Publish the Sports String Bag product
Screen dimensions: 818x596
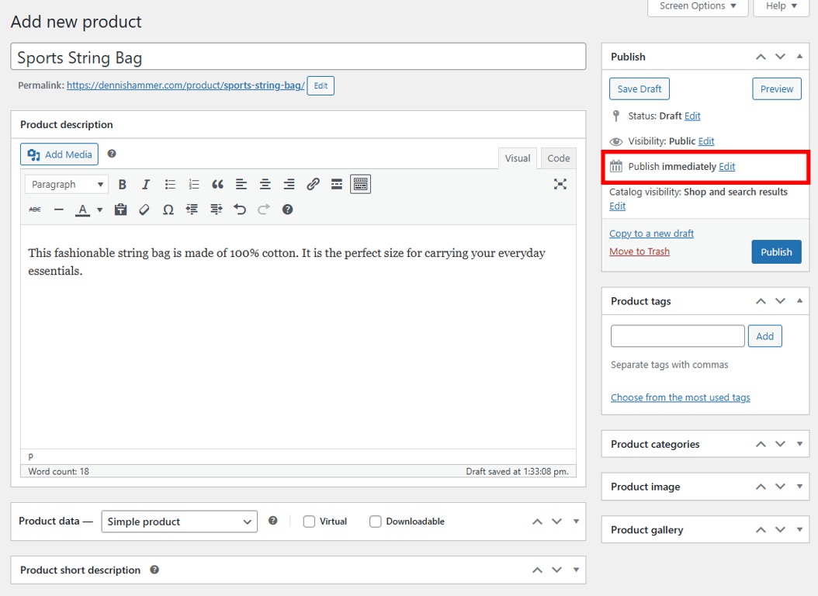(x=776, y=251)
